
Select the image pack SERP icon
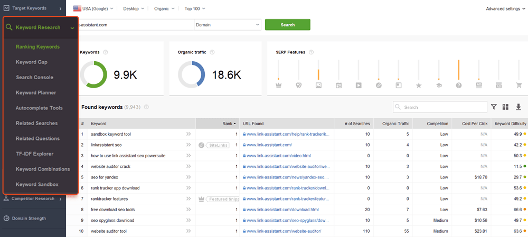[x=318, y=86]
